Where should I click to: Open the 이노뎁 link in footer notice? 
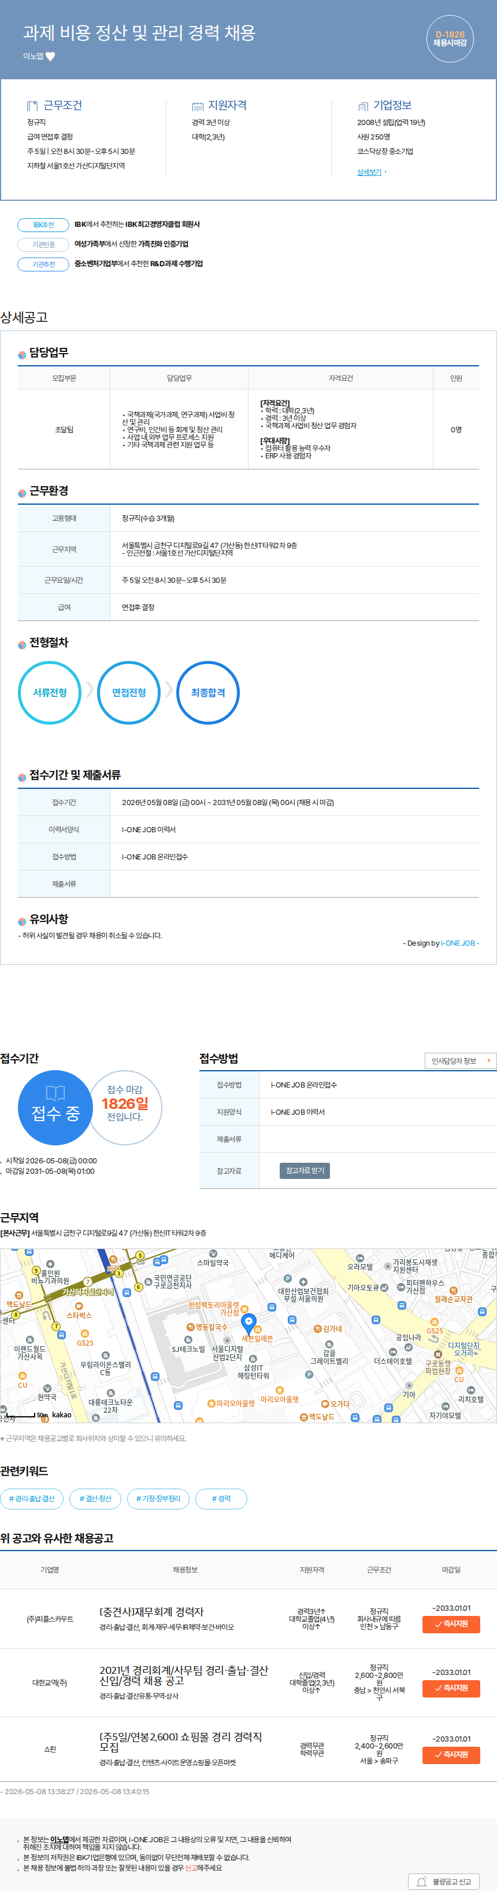[60, 1839]
